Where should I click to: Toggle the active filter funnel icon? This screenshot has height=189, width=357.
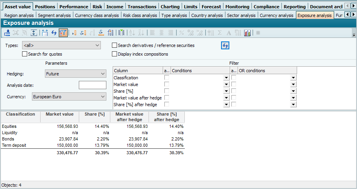[63, 33]
